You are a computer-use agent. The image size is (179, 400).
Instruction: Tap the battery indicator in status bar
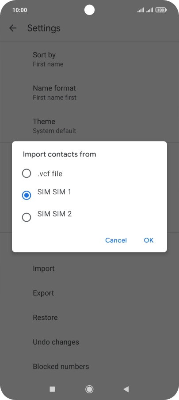(161, 10)
